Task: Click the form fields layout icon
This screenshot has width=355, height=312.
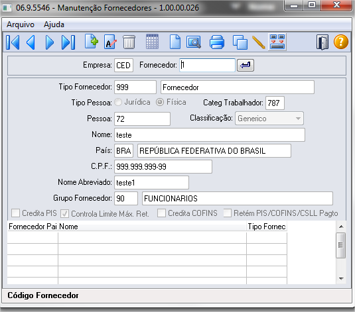Action: coord(277,42)
